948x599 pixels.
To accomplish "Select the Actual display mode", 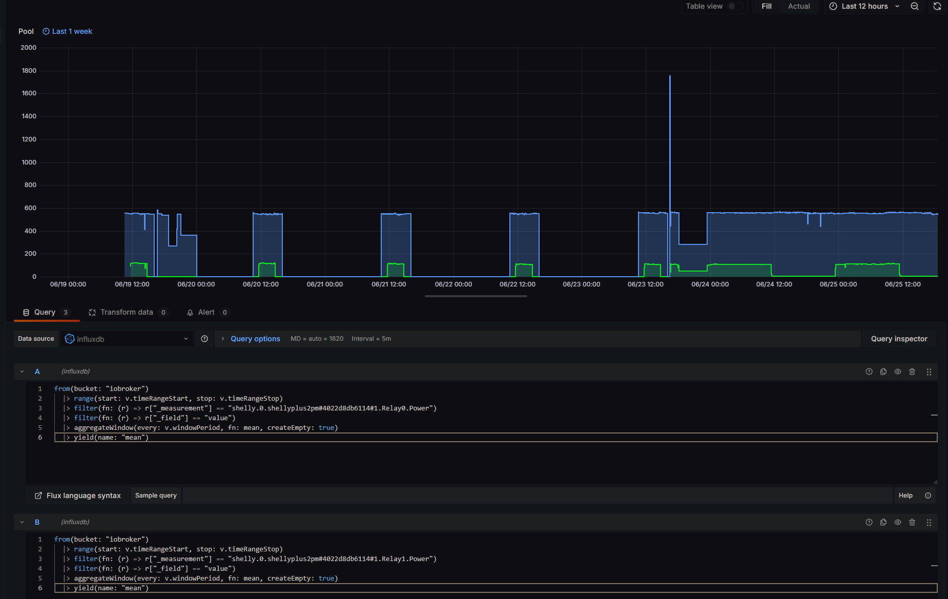I will pyautogui.click(x=799, y=6).
